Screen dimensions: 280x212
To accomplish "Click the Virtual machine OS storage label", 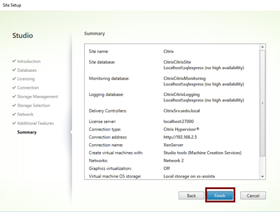I will pos(115,176).
